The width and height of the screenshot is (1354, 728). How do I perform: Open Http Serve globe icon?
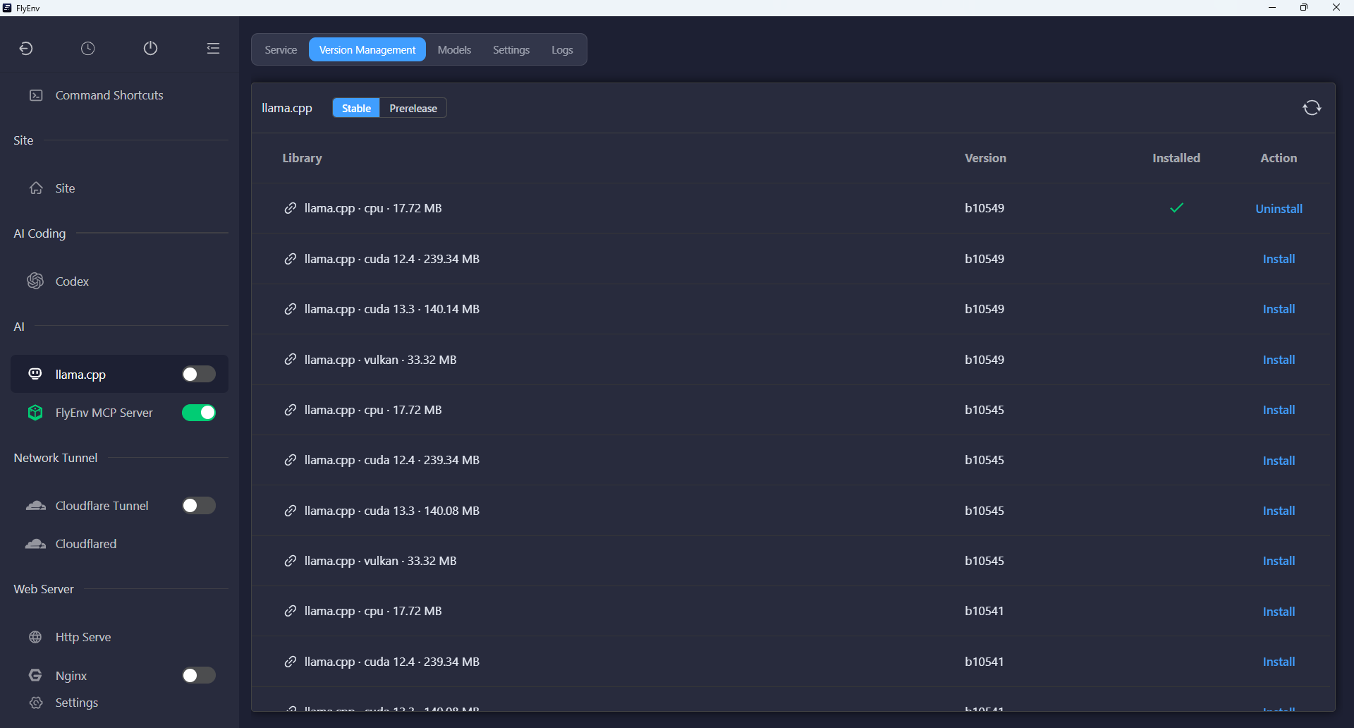tap(36, 637)
